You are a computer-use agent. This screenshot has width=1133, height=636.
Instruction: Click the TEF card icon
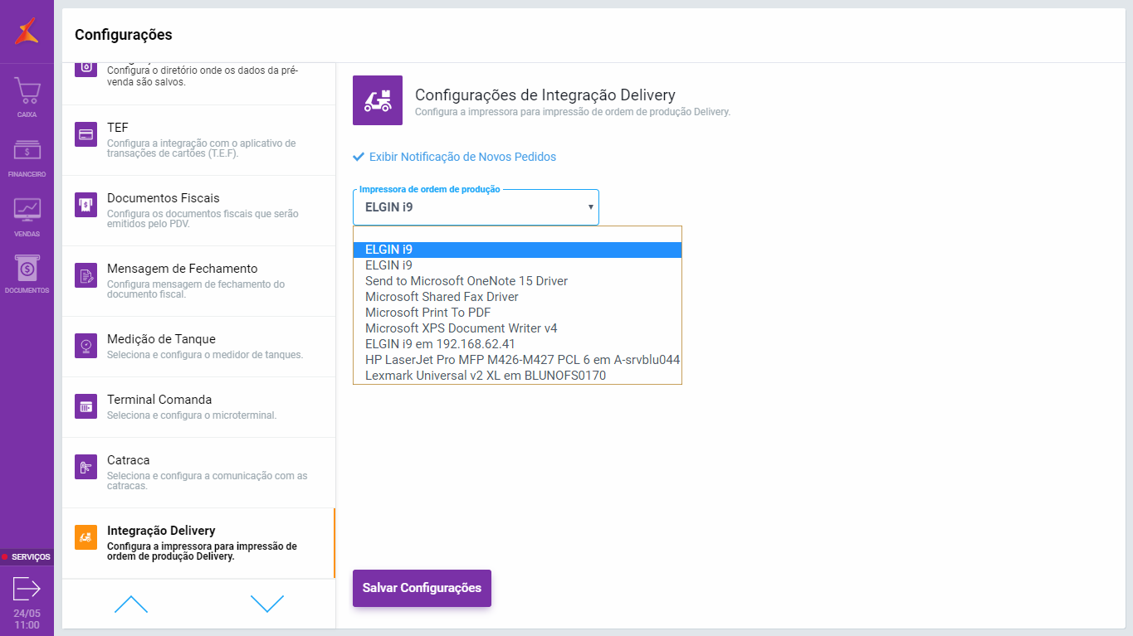(x=86, y=134)
